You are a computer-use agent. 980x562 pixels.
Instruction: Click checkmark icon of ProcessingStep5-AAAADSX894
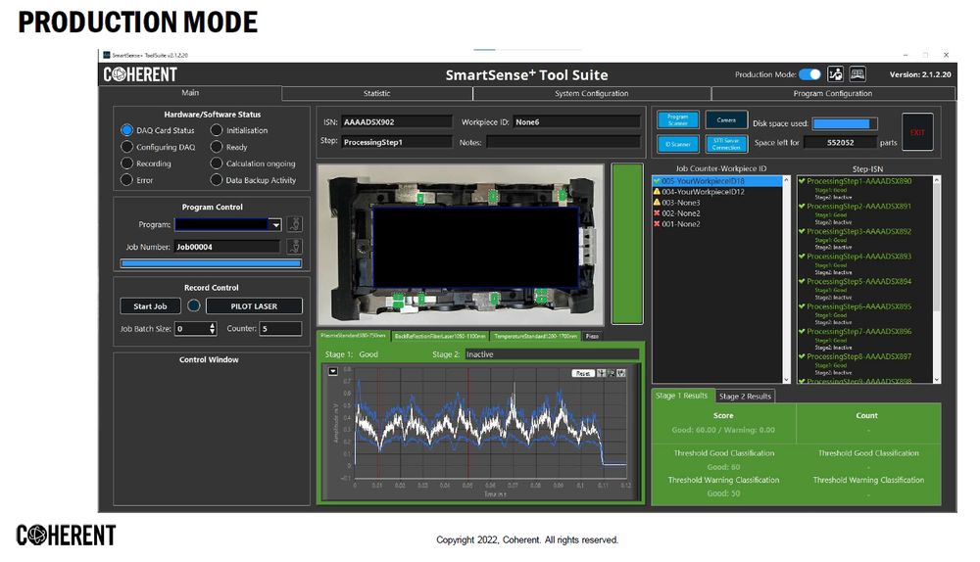coord(802,281)
